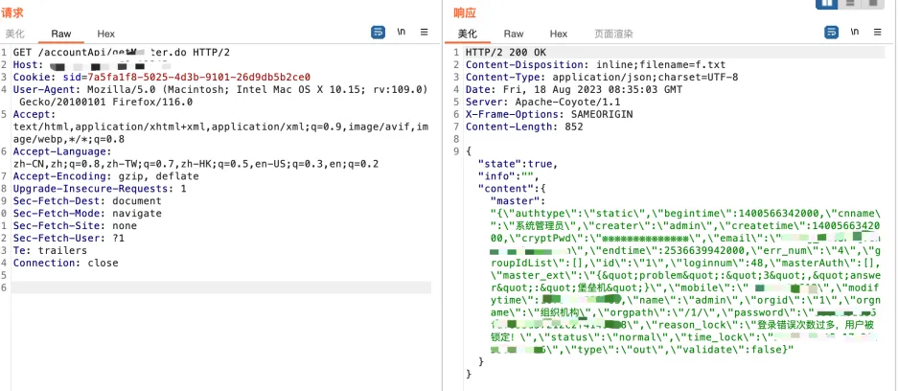
Task: Click the Accept-Language header name
Action: tap(62, 151)
